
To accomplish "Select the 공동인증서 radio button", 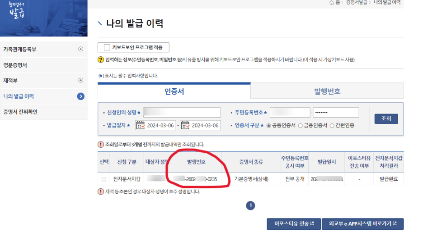I will tap(269, 126).
